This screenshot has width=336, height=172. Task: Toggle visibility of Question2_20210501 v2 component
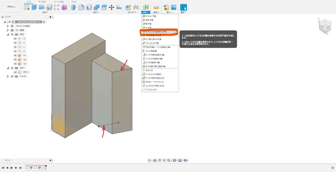click(x=10, y=22)
